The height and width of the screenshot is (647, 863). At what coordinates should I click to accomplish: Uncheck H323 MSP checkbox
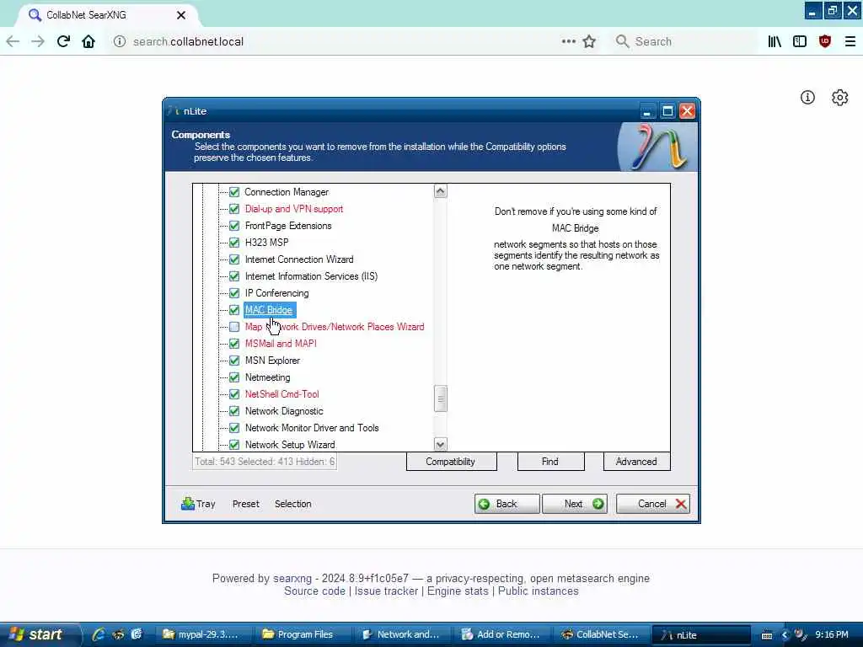pyautogui.click(x=234, y=243)
